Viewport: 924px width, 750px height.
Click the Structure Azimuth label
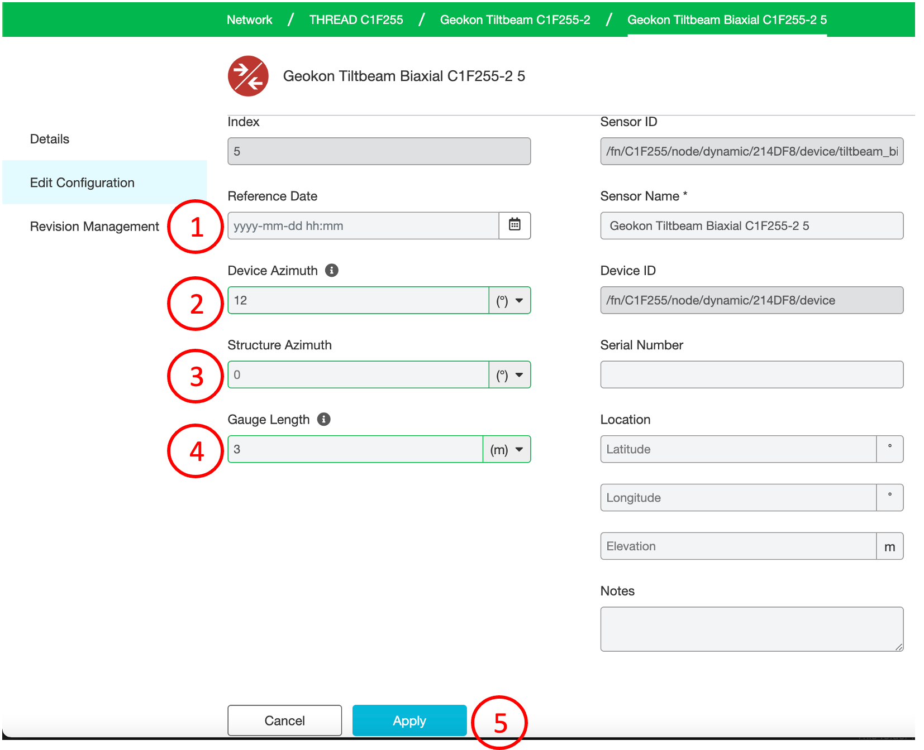tap(279, 345)
